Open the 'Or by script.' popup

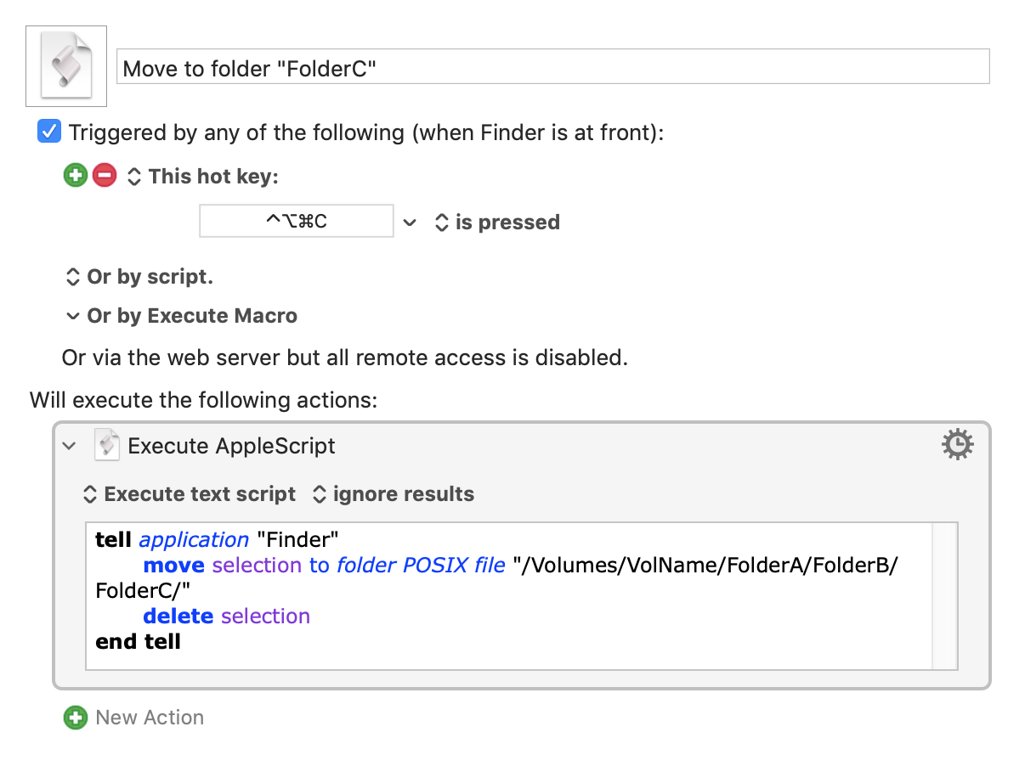[x=139, y=278]
